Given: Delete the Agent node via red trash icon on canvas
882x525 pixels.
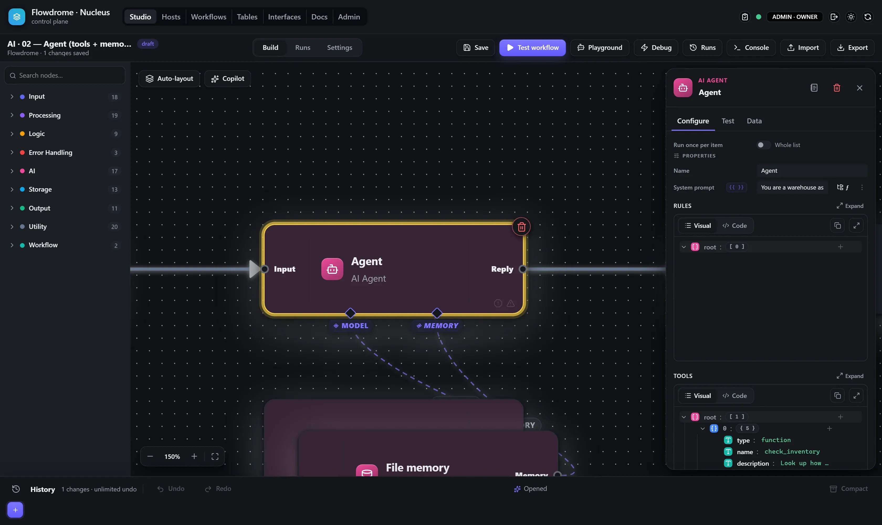Looking at the screenshot, I should point(521,227).
